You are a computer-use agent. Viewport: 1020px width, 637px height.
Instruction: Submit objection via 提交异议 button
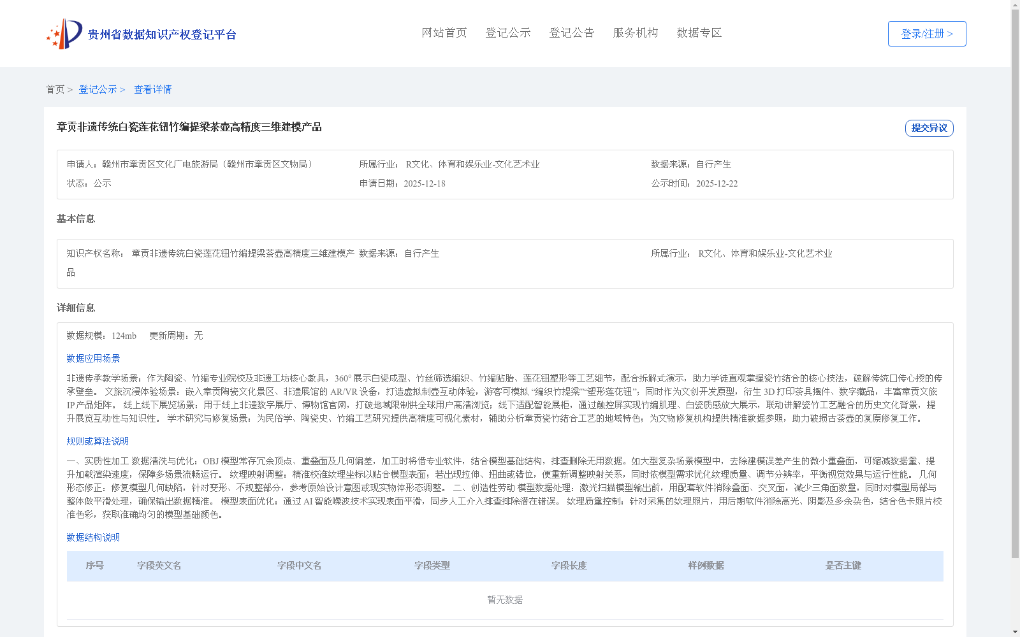(x=929, y=128)
